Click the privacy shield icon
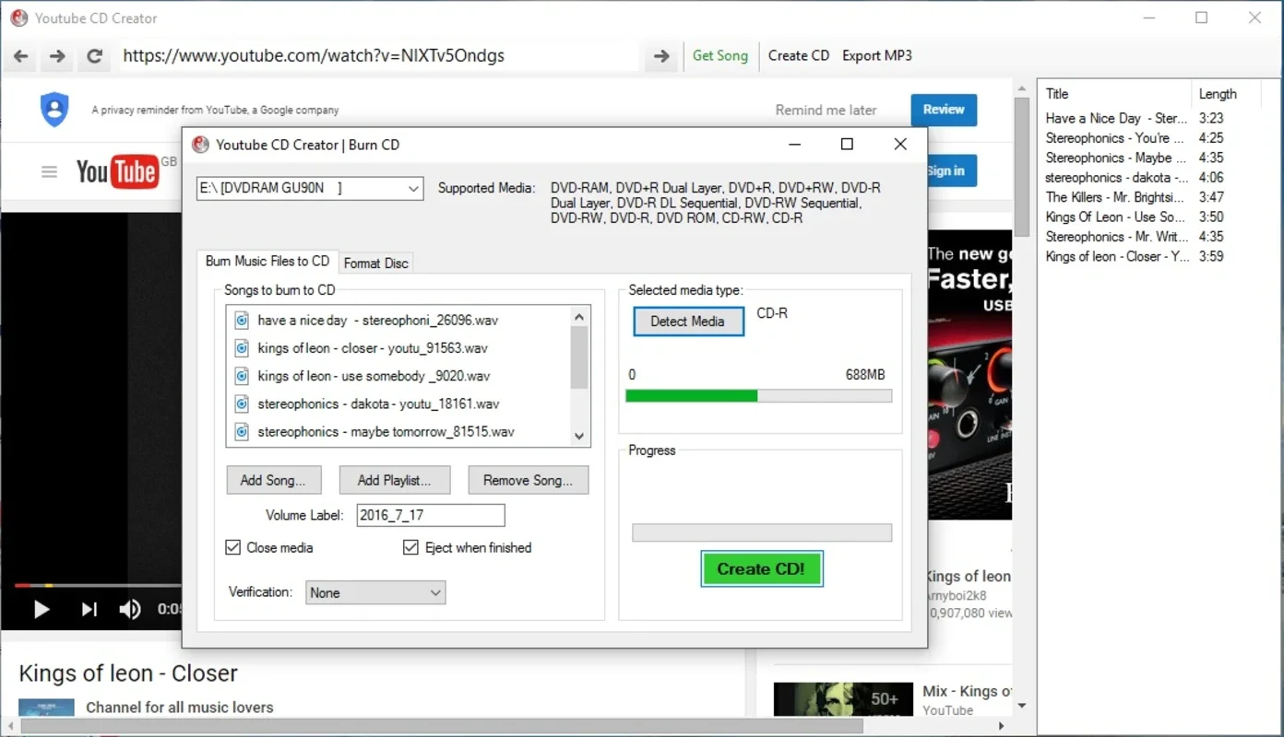Viewport: 1284px width, 737px height. coord(54,110)
